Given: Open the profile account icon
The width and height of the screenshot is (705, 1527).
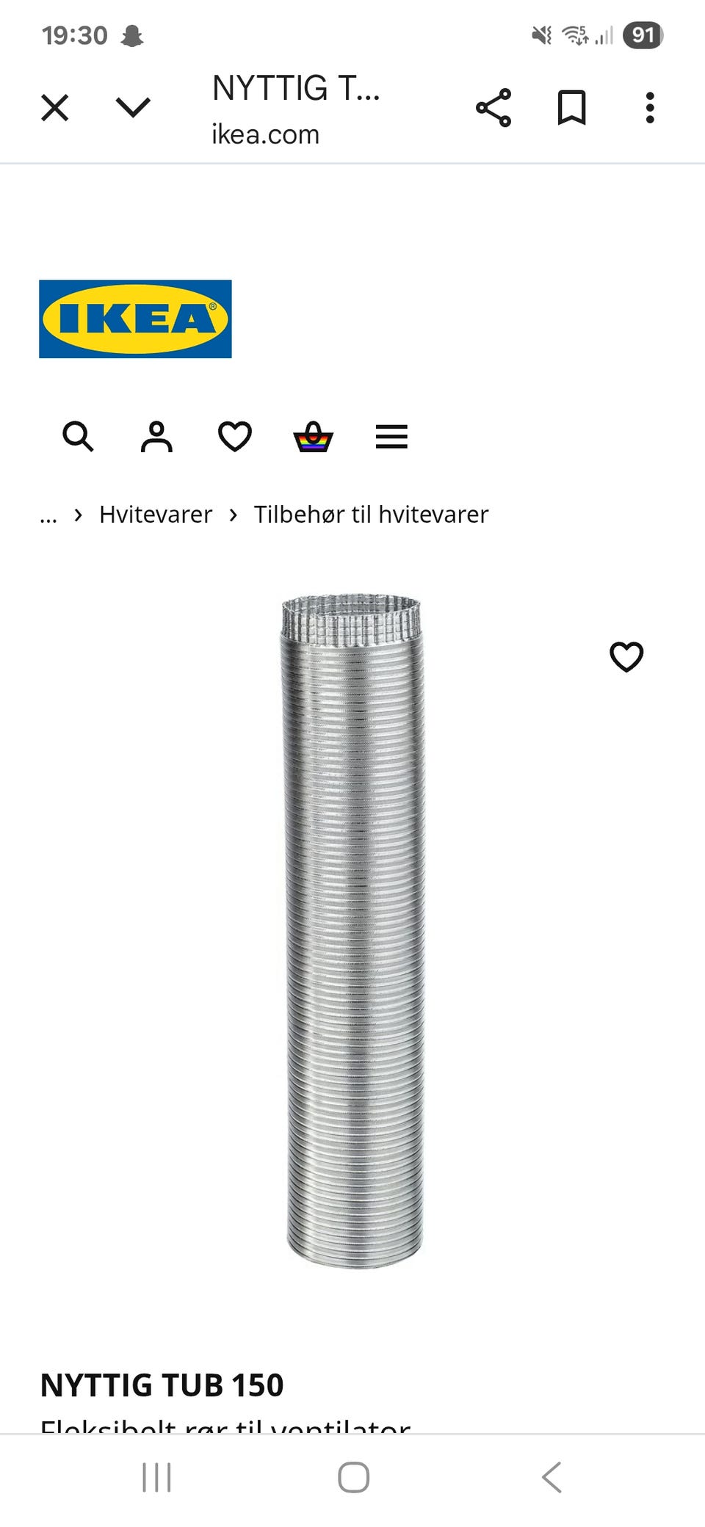Looking at the screenshot, I should tap(156, 436).
